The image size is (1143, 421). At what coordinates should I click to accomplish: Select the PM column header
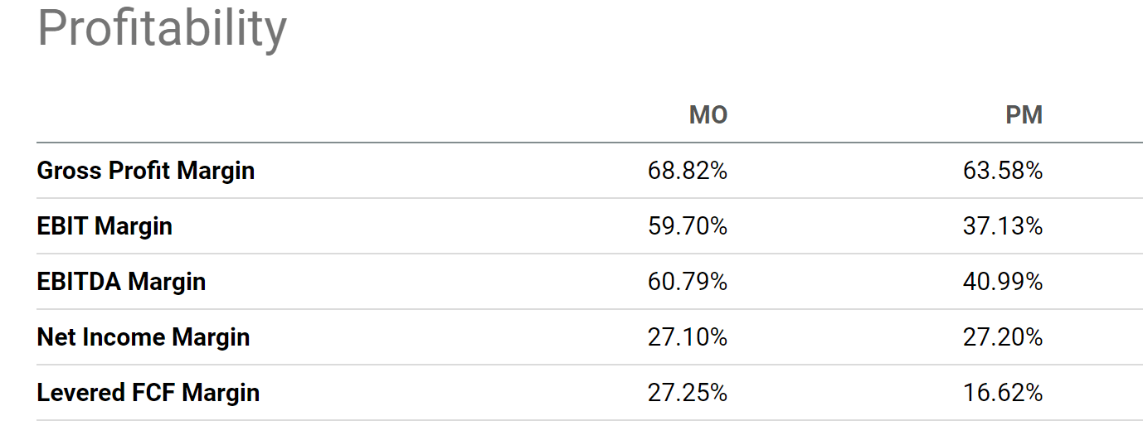(1024, 115)
